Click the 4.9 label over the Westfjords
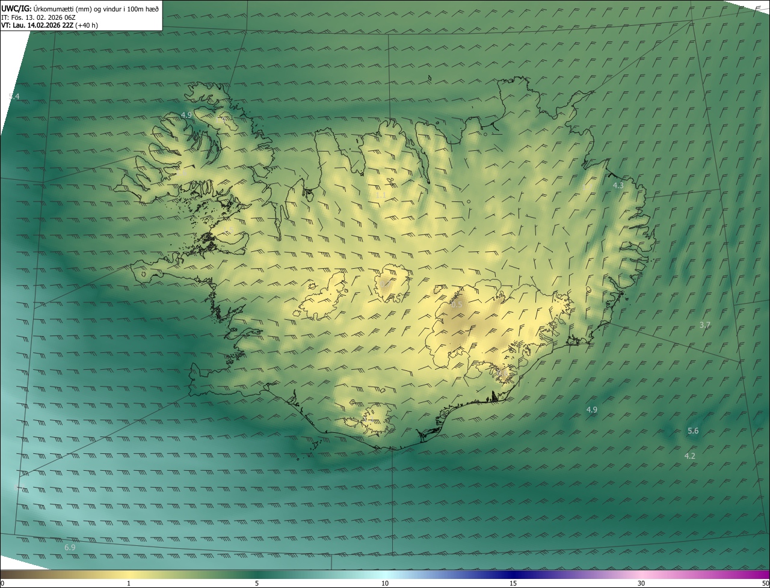This screenshot has height=588, width=770. coord(186,115)
